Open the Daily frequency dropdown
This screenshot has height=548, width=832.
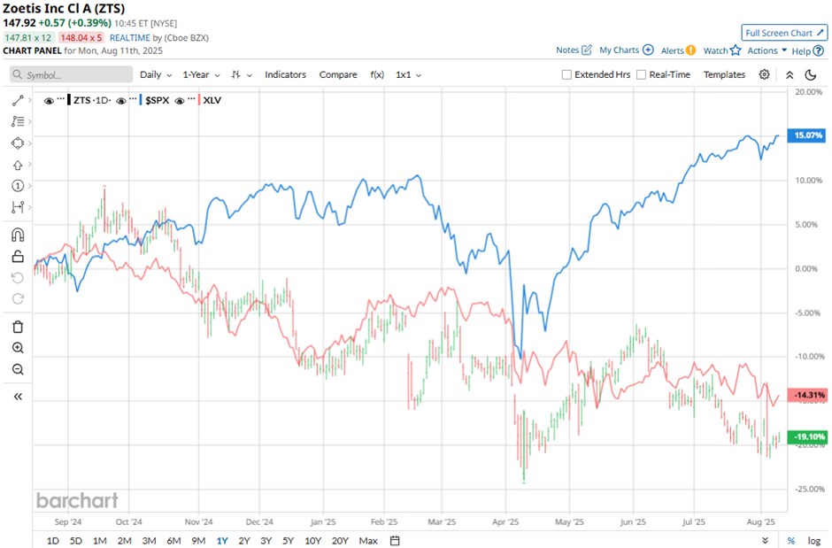click(156, 74)
